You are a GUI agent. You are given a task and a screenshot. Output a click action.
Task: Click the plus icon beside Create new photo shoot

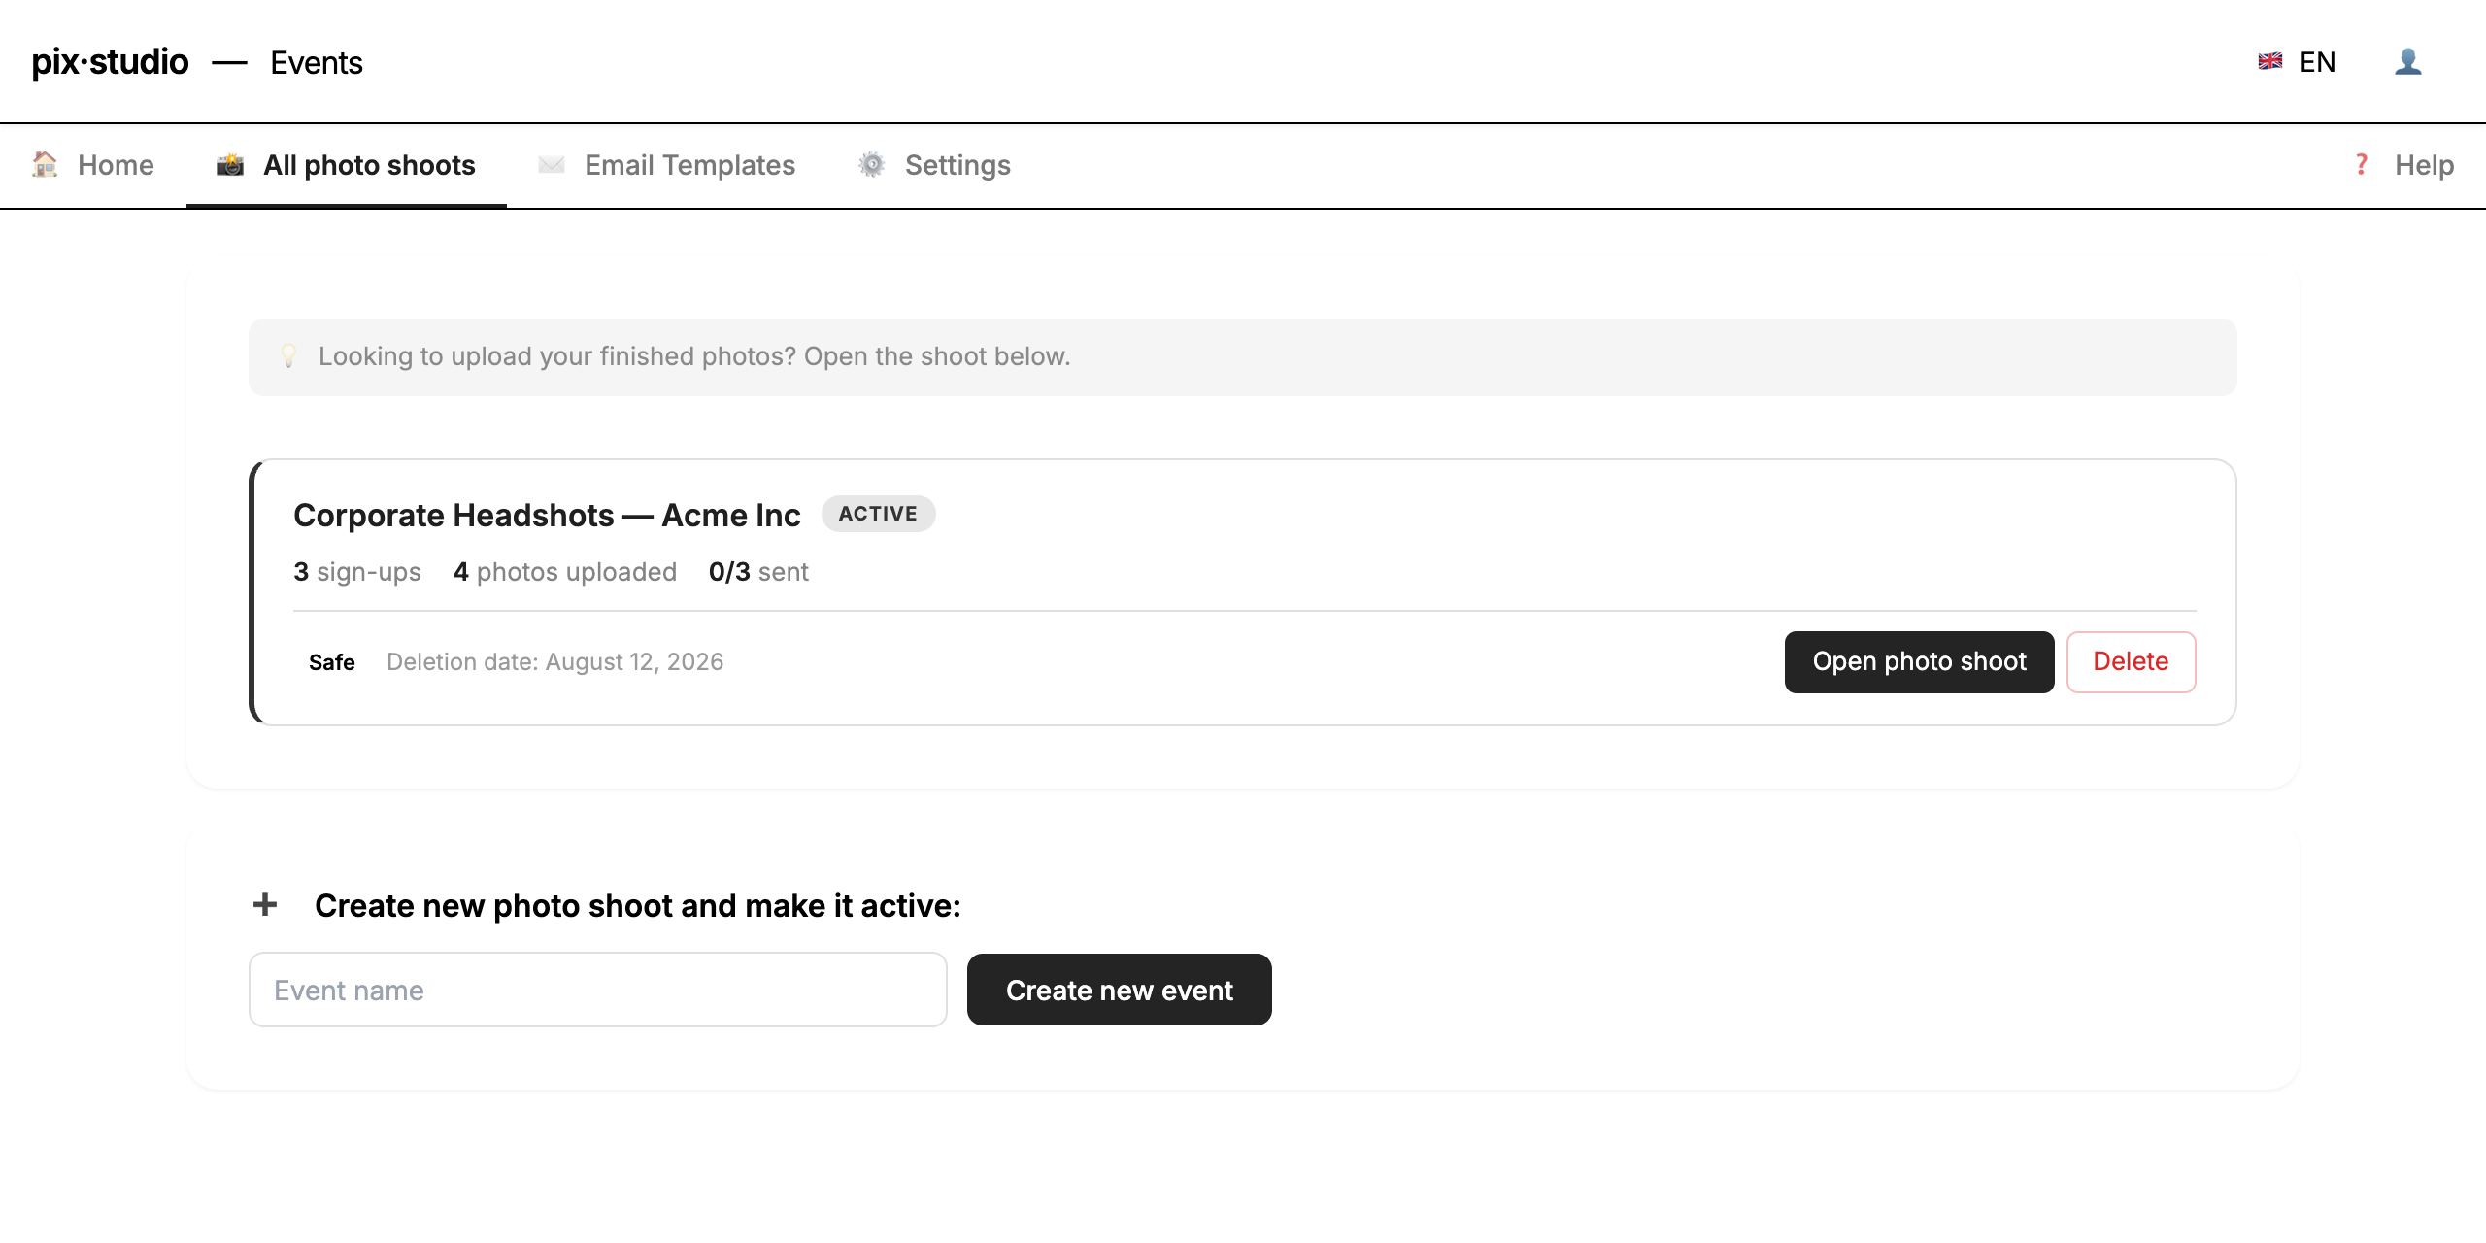pyautogui.click(x=265, y=905)
